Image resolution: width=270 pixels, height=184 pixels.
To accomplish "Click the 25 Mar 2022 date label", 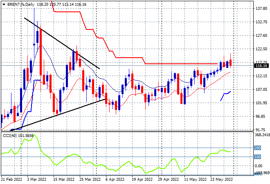I will [90, 180].
